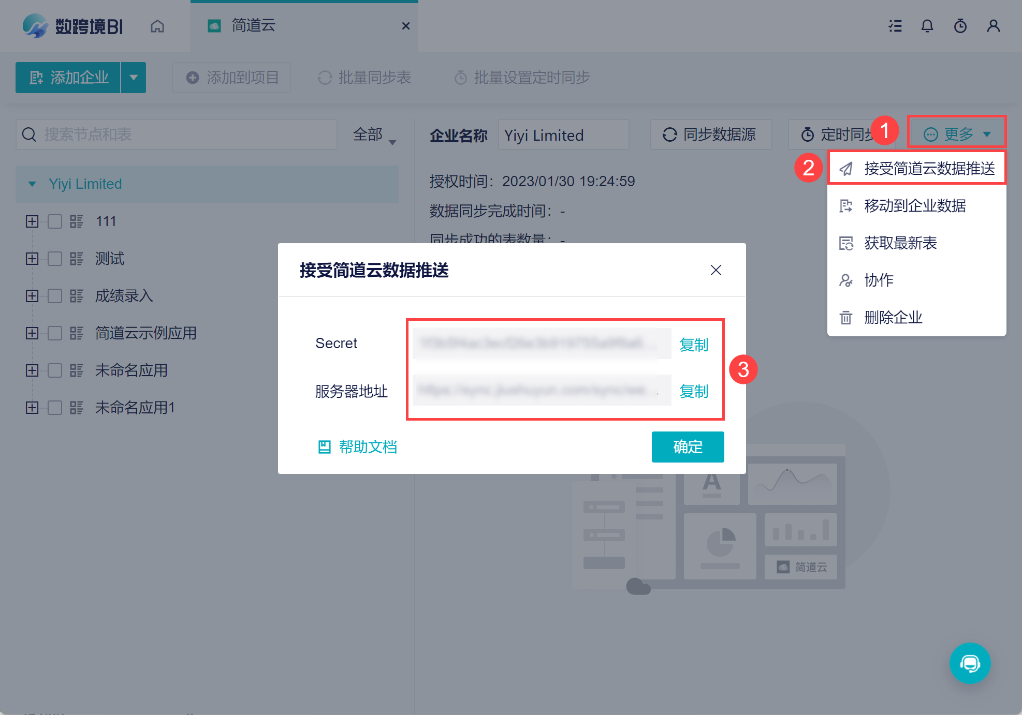Open the user account icon
This screenshot has height=715, width=1022.
[x=993, y=26]
